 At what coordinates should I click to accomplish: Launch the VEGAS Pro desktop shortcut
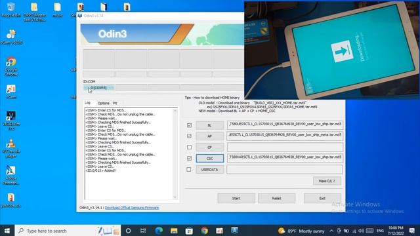point(11,121)
